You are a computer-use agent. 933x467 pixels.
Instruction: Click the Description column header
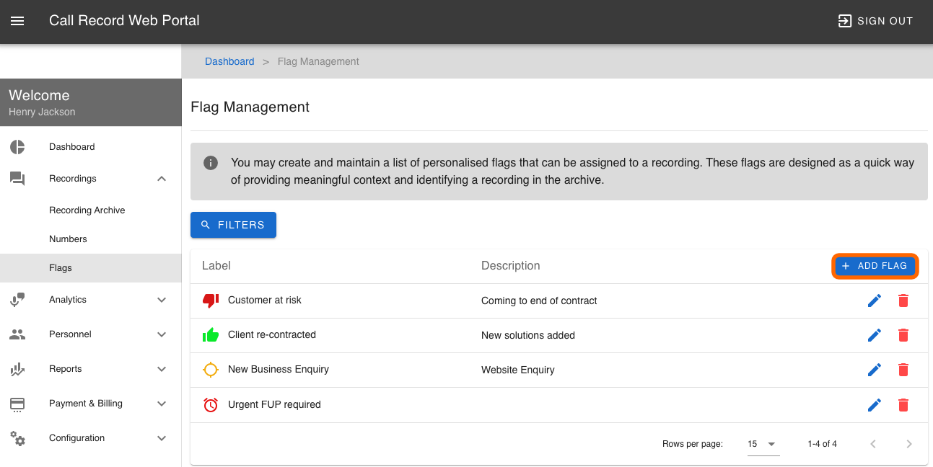click(511, 266)
